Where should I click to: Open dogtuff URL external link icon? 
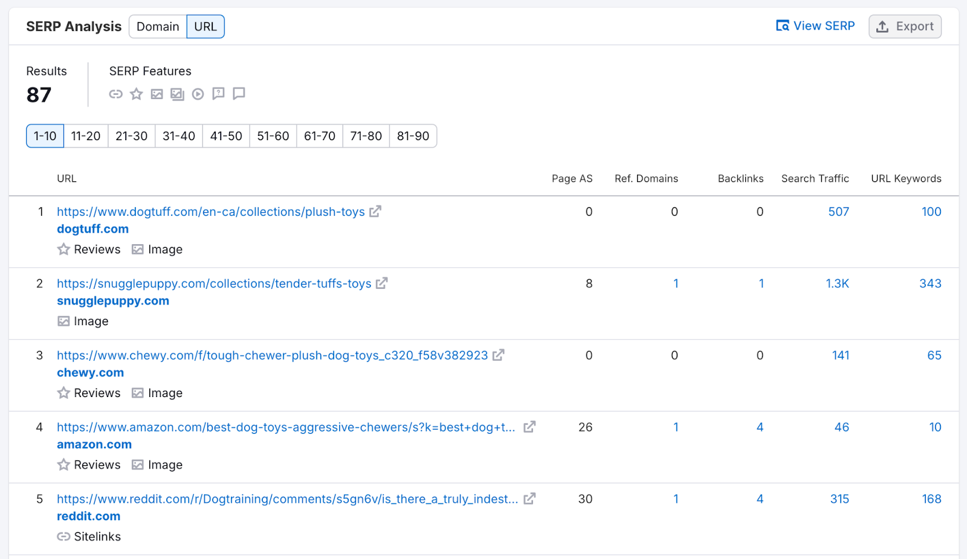375,212
